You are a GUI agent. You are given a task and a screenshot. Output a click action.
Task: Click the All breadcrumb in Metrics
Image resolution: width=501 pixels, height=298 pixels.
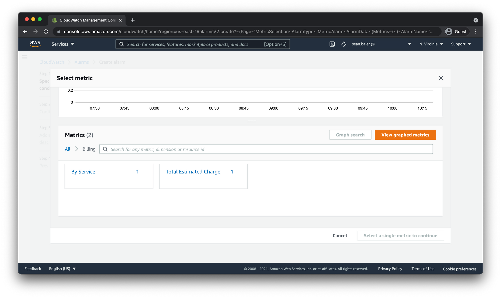(68, 149)
